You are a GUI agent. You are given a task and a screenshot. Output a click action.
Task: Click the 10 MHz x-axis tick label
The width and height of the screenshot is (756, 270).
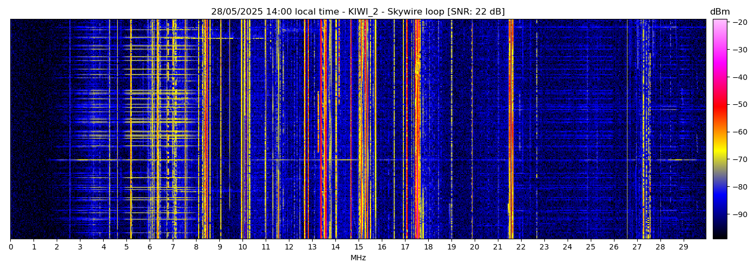tap(242, 247)
